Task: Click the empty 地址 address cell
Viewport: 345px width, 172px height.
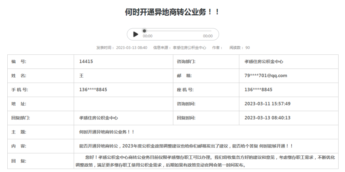Action: coord(123,104)
